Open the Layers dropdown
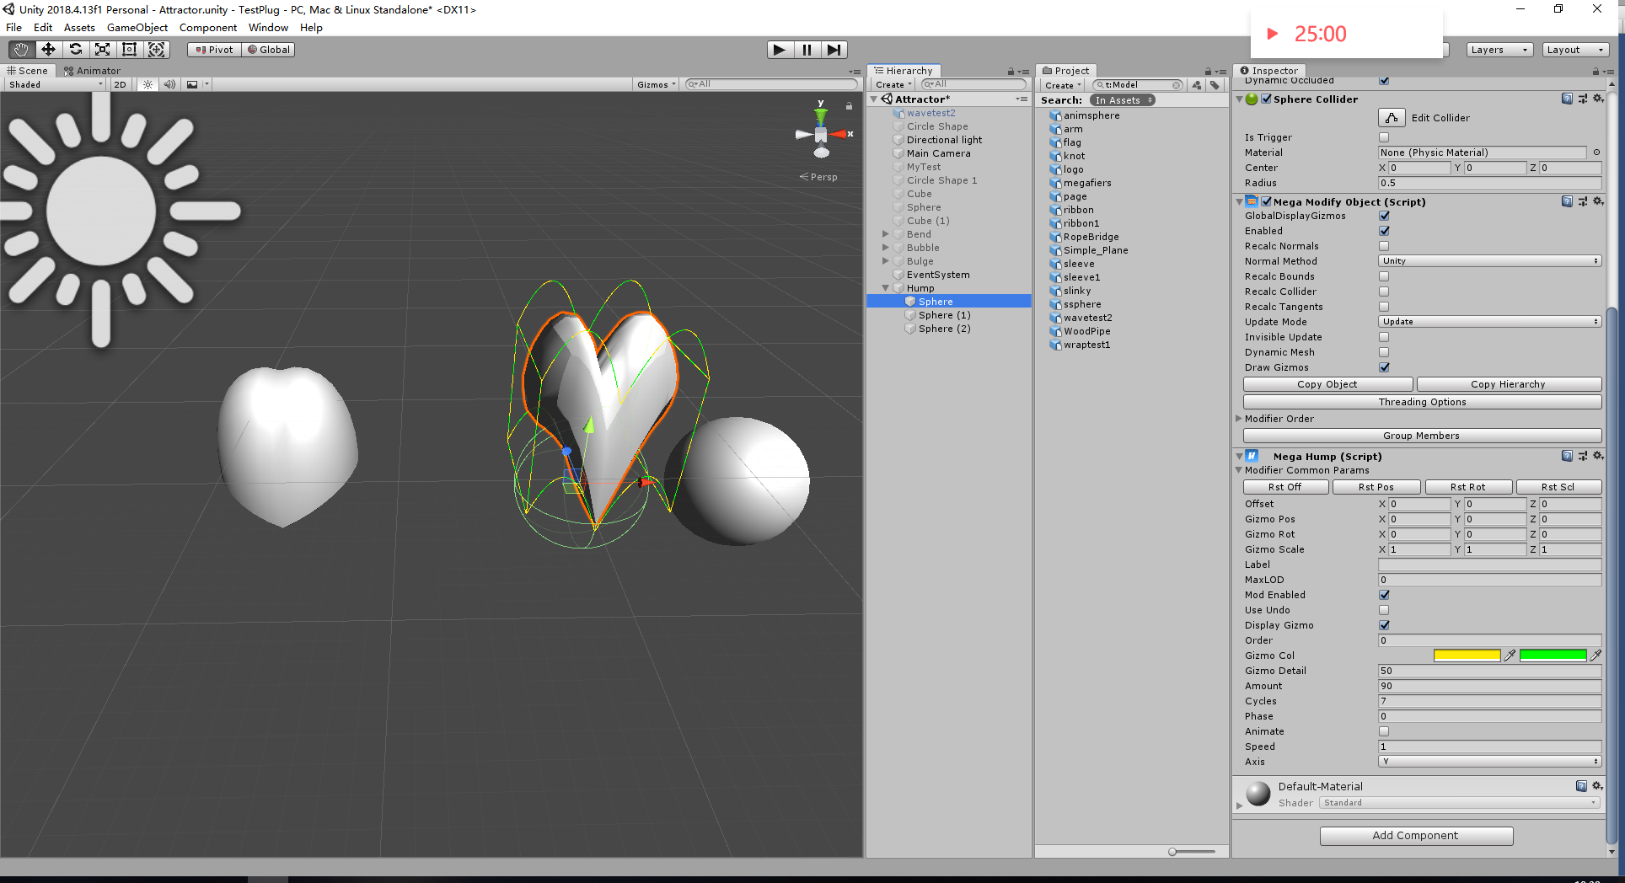 tap(1499, 50)
